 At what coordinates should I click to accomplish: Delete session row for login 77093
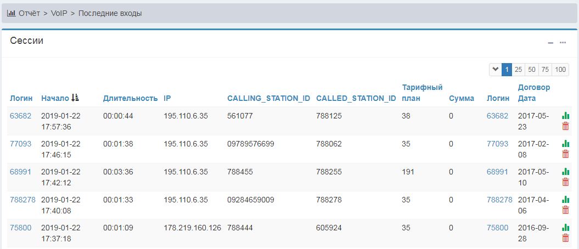(565, 154)
